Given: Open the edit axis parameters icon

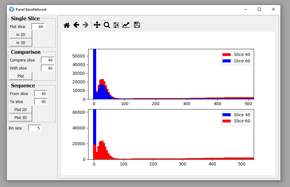Looking at the screenshot, I should click(x=126, y=25).
